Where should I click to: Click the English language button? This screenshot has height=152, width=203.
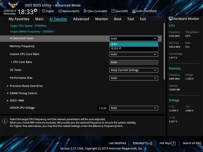pyautogui.click(x=48, y=11)
